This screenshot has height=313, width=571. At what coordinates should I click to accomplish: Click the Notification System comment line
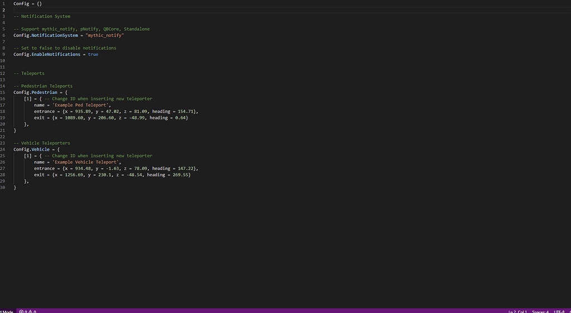coord(42,16)
